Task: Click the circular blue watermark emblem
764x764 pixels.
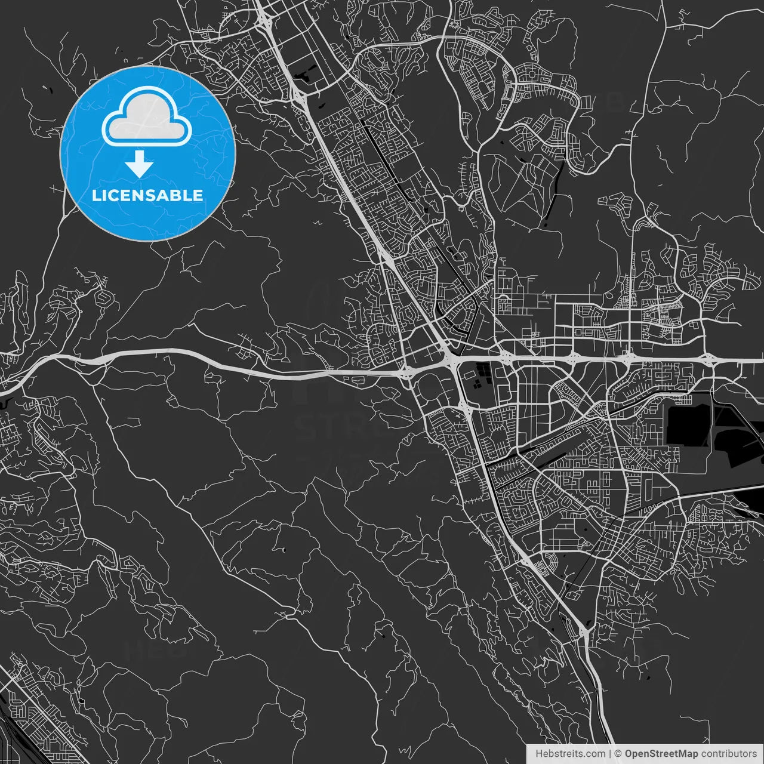Action: [147, 153]
